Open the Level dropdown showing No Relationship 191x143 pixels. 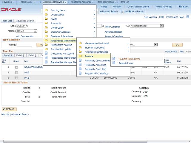(x=162, y=26)
